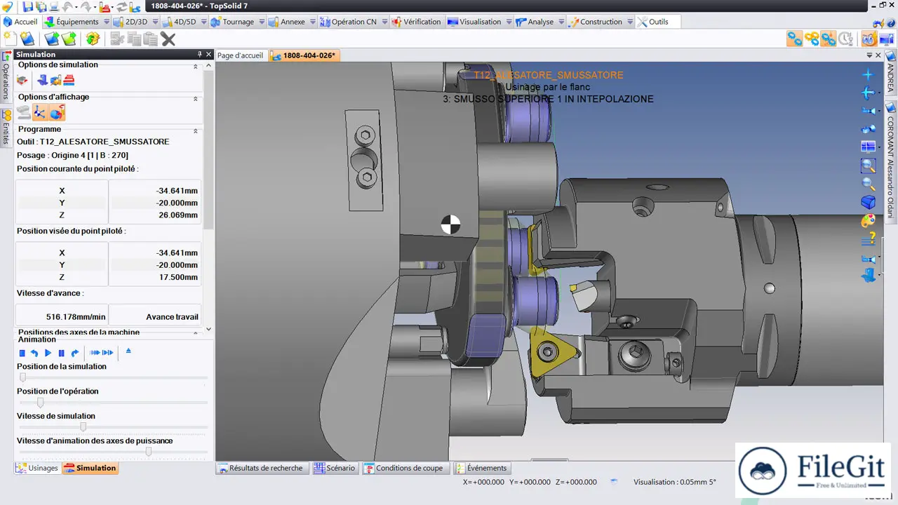The width and height of the screenshot is (898, 505).
Task: Click the Save All icon
Action: pyautogui.click(x=40, y=6)
